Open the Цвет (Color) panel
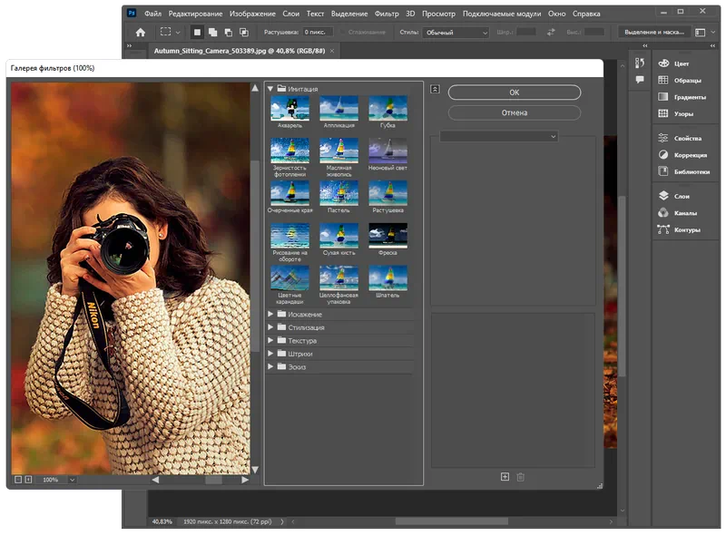 [x=682, y=63]
